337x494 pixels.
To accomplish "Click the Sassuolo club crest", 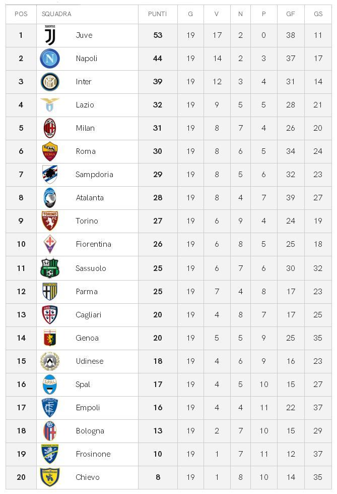I will tap(50, 268).
